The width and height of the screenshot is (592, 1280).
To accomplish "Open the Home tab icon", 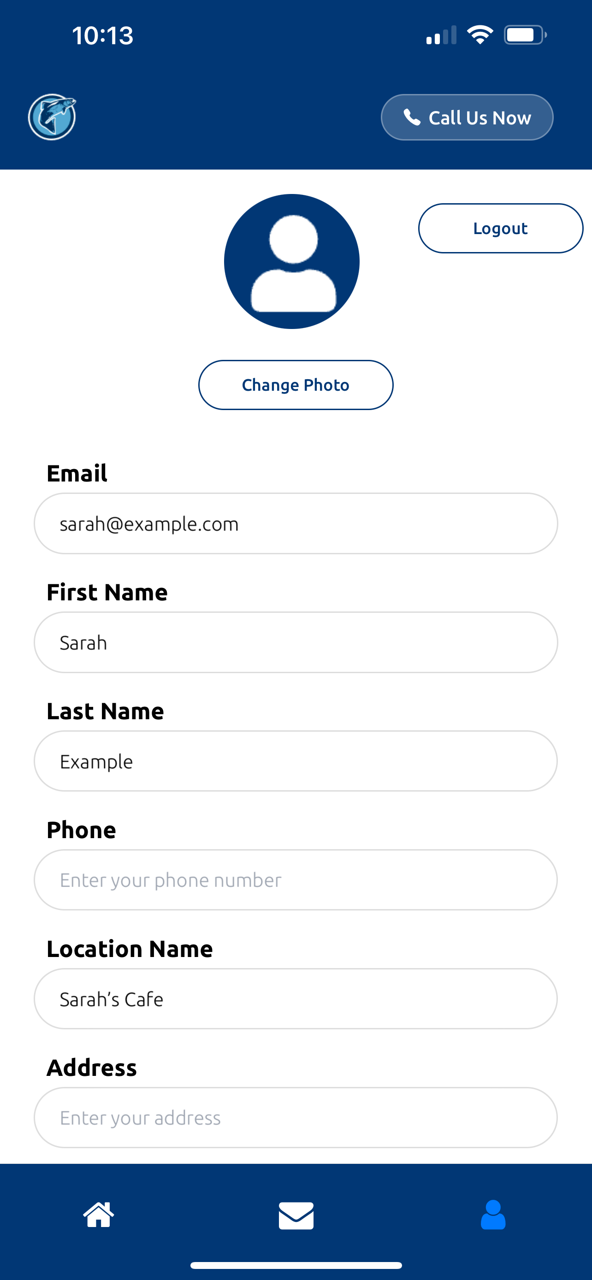I will coord(98,1215).
